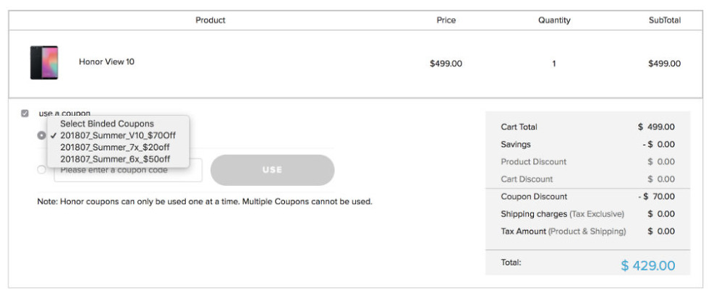Select the binded coupons radio button

[41, 136]
